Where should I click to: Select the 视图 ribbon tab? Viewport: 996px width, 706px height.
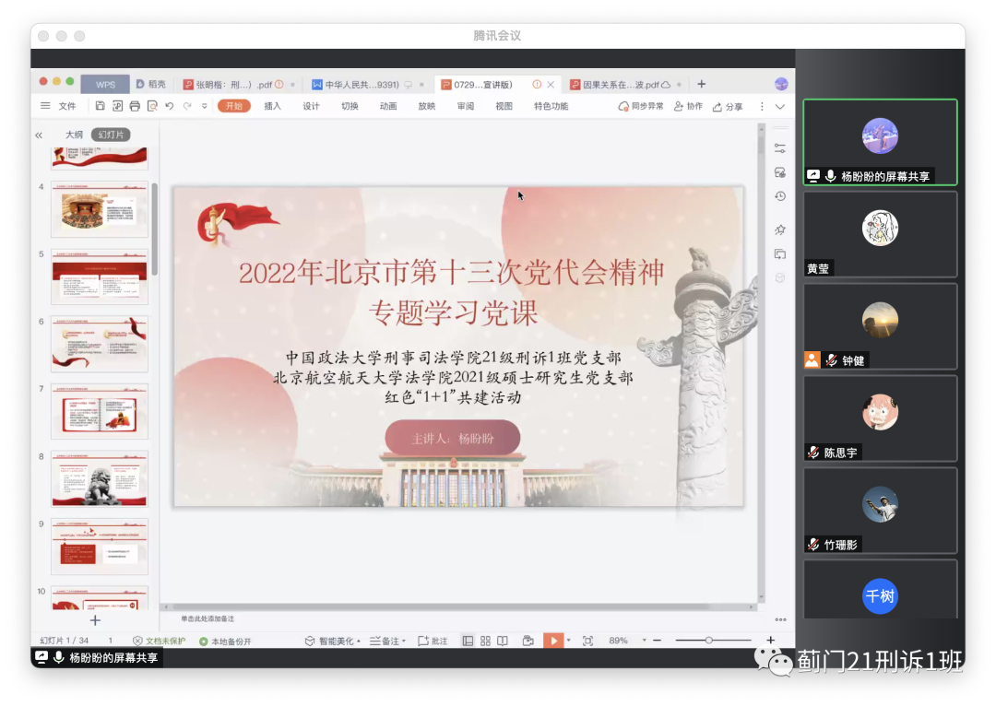pos(504,106)
